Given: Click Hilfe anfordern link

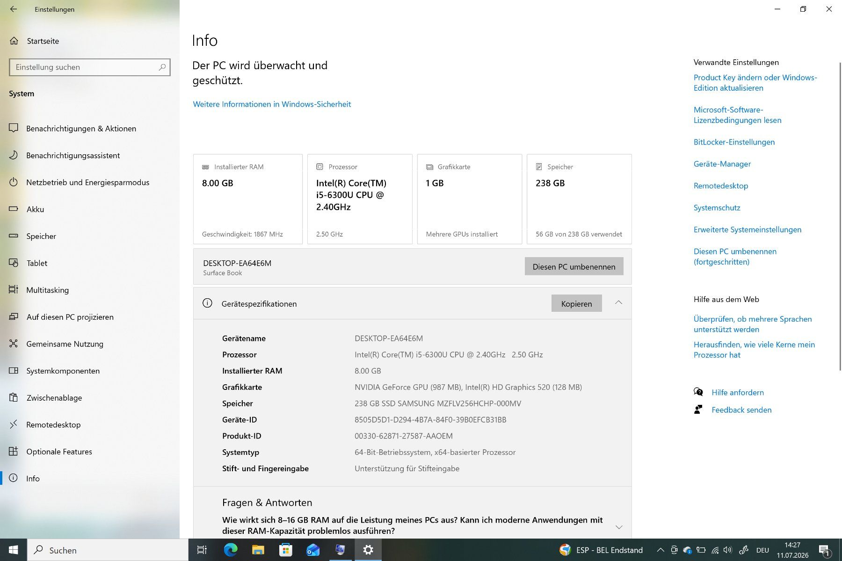Looking at the screenshot, I should tap(738, 392).
